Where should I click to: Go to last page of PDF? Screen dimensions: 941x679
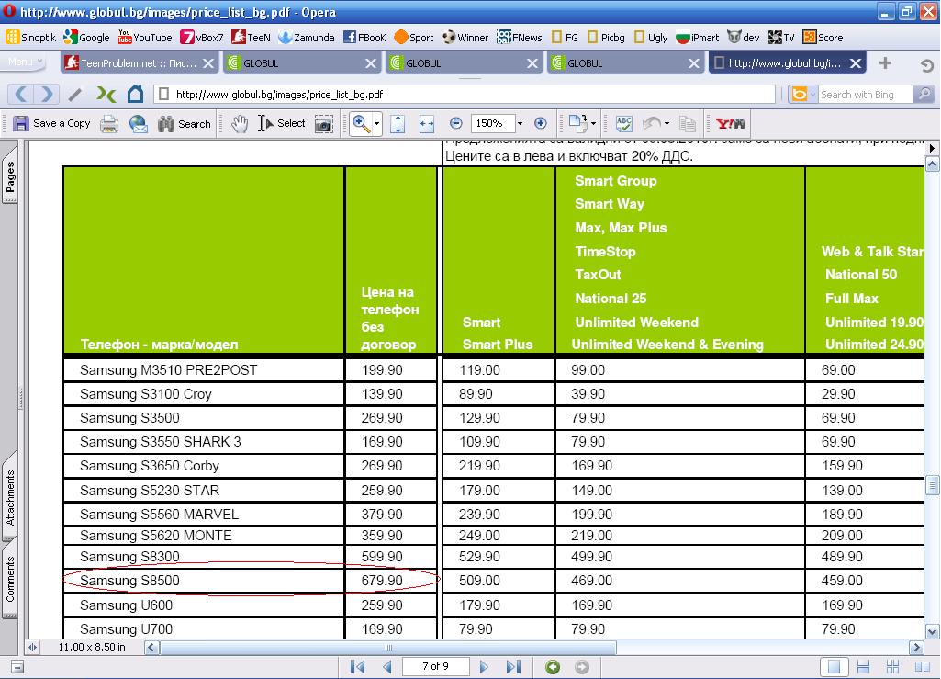(513, 666)
